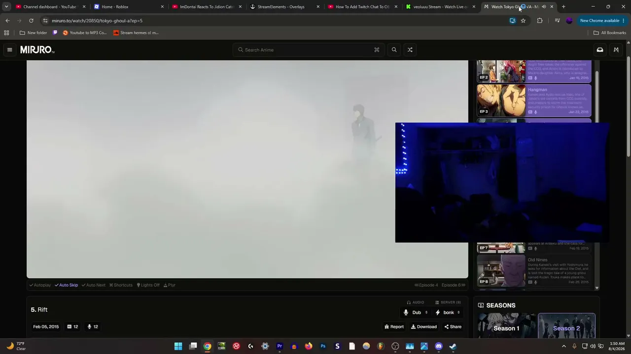Open Shortcuts list under player
Image resolution: width=631 pixels, height=354 pixels.
(121, 285)
